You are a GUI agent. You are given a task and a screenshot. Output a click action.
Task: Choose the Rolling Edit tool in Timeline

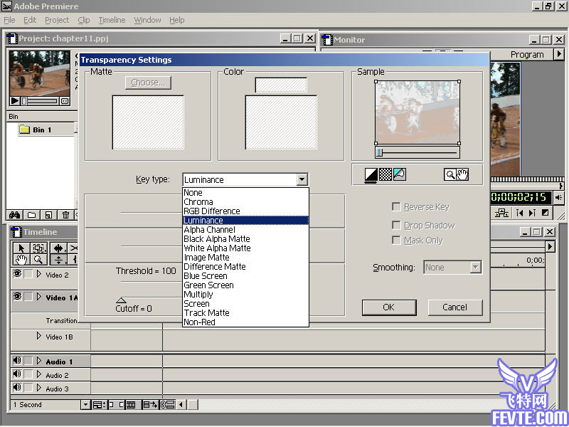coord(58,248)
